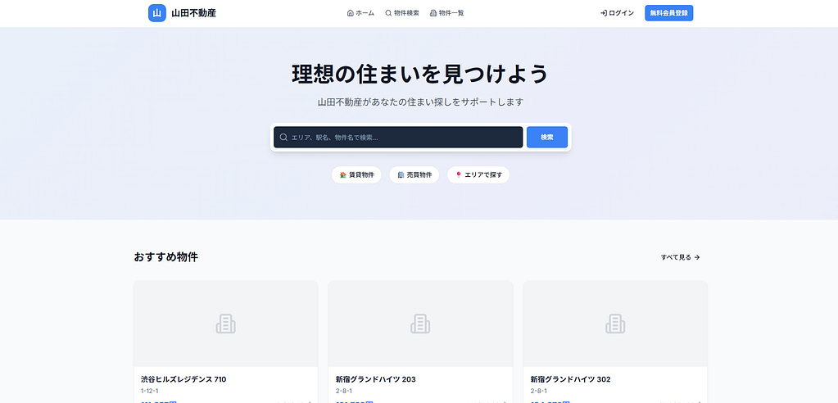Click the house icon beside ホーム

click(x=351, y=13)
